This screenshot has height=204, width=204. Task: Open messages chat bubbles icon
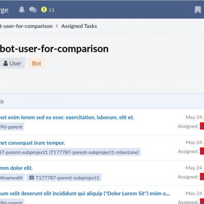(33, 10)
